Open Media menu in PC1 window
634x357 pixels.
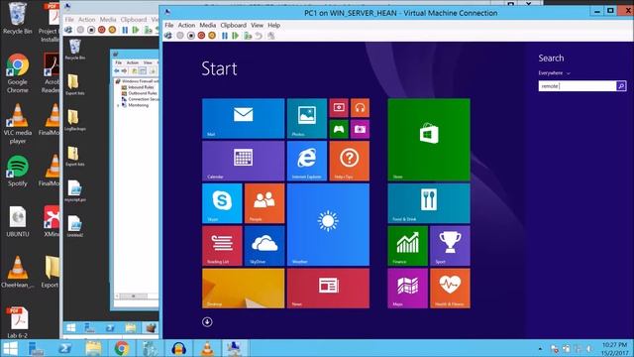[207, 25]
